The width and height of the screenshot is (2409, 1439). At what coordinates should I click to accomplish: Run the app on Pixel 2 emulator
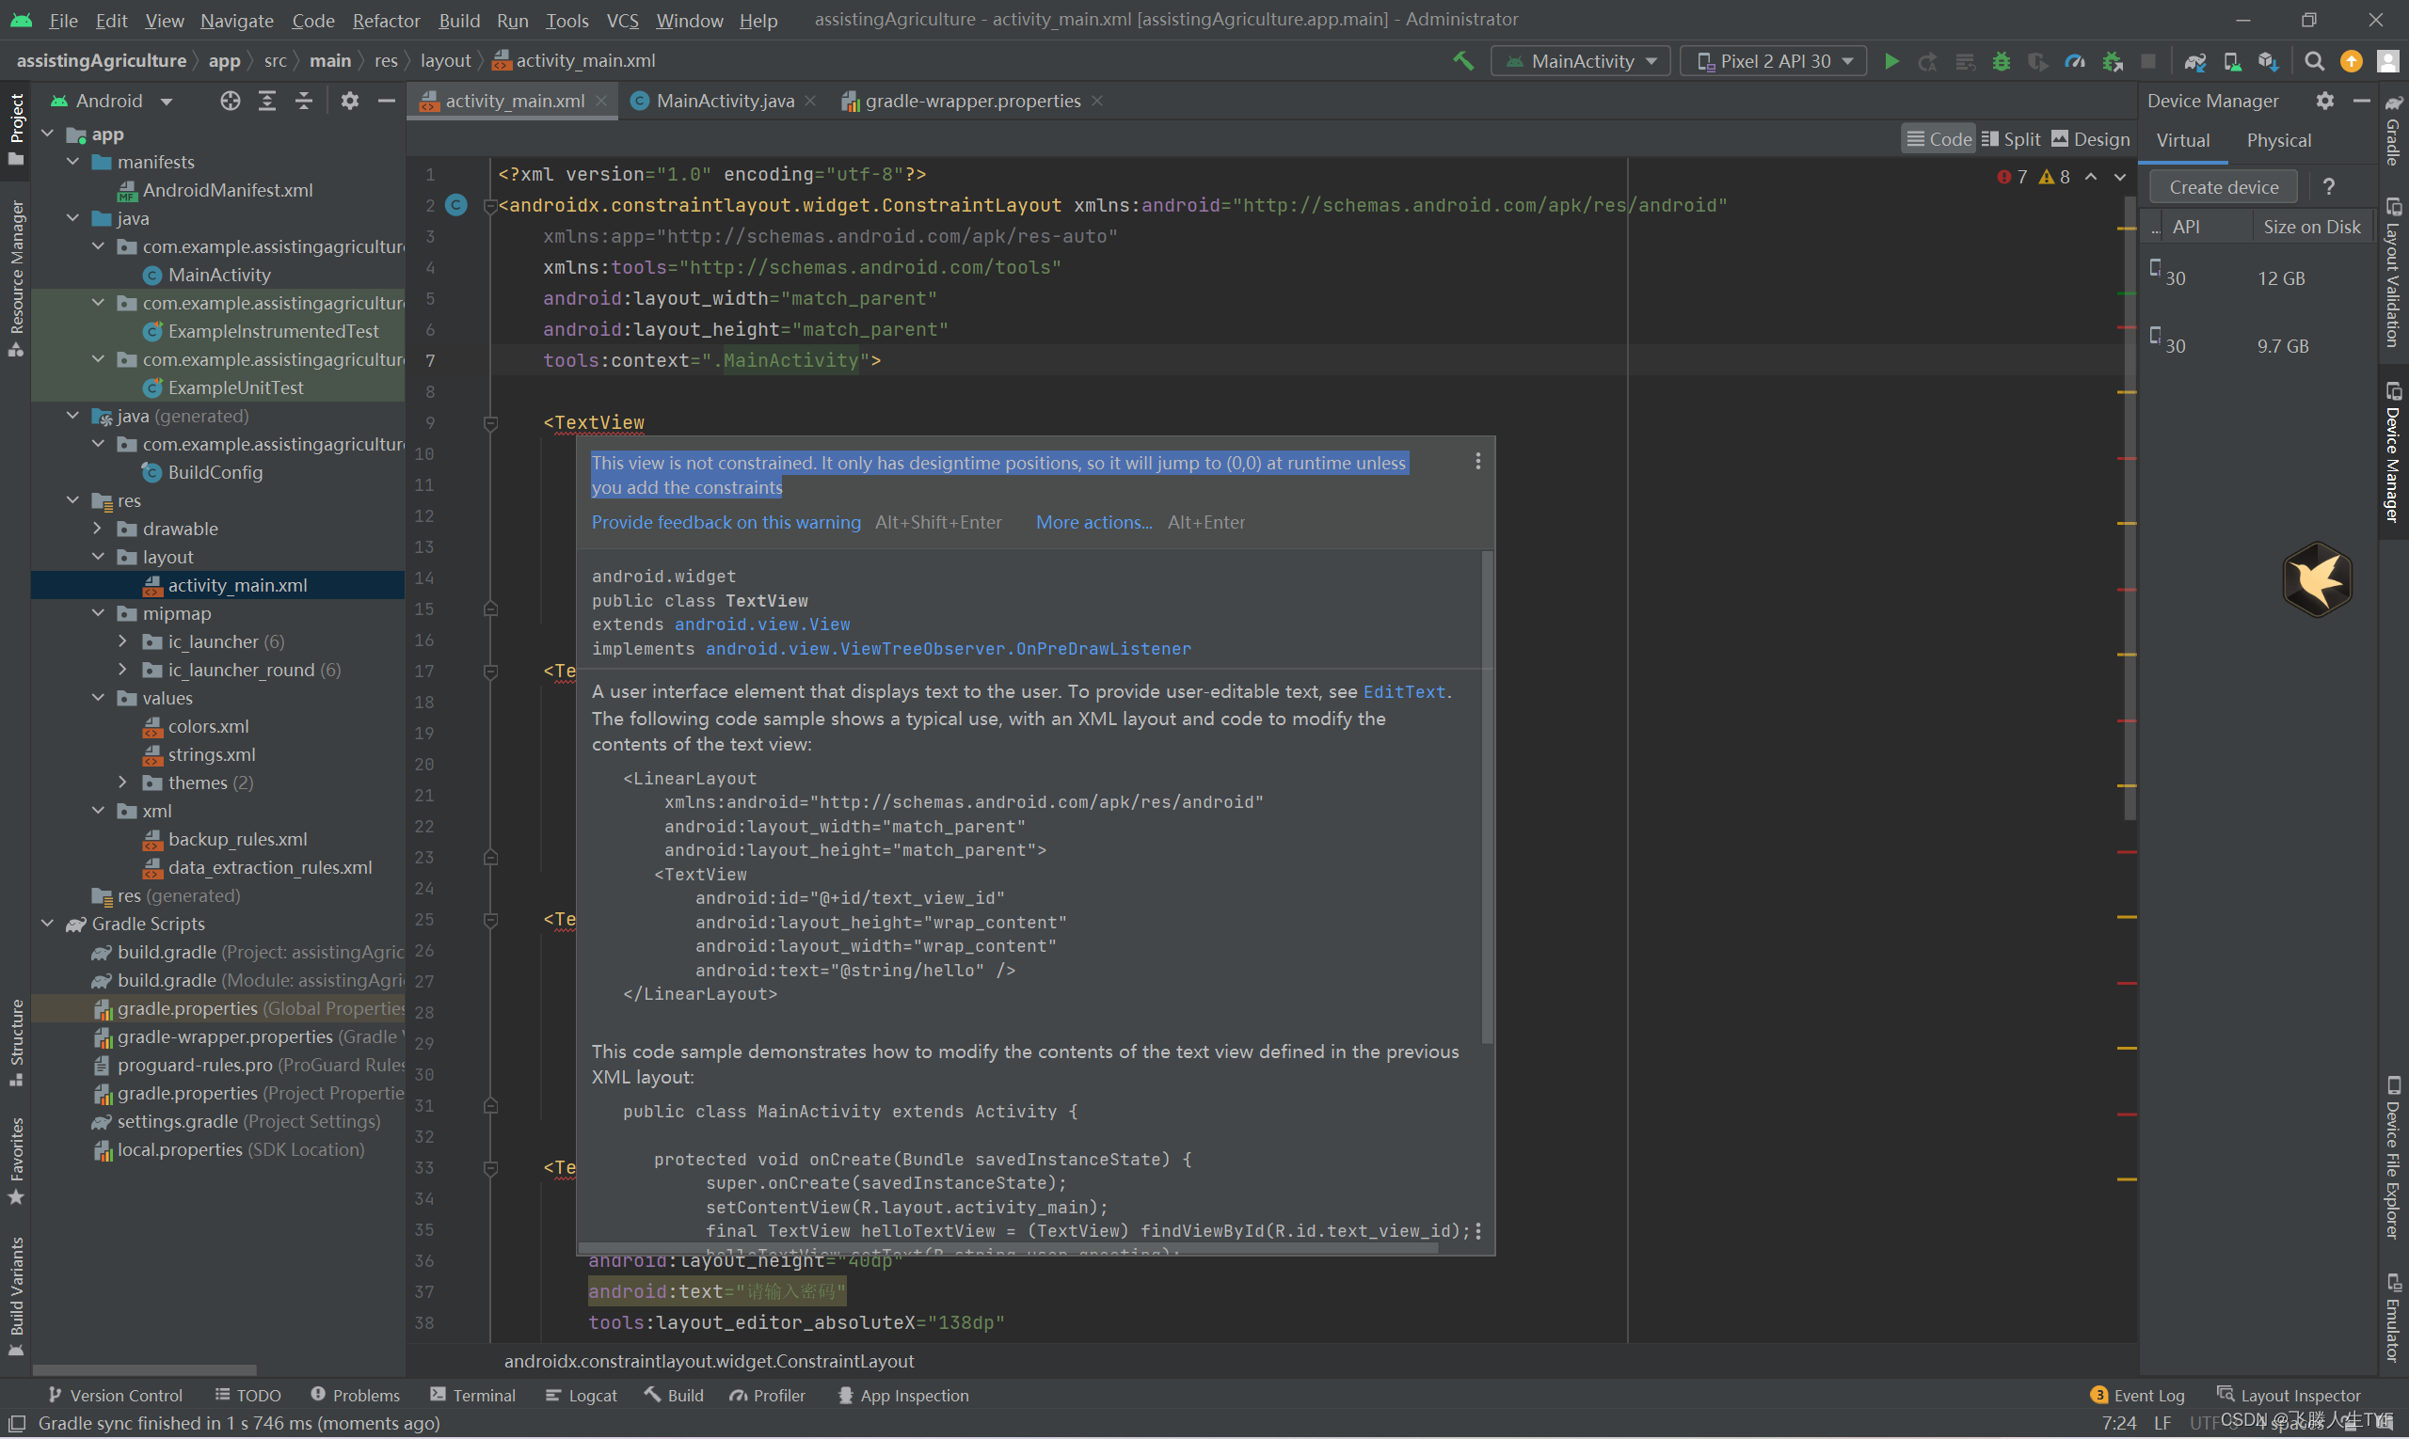(x=1891, y=60)
